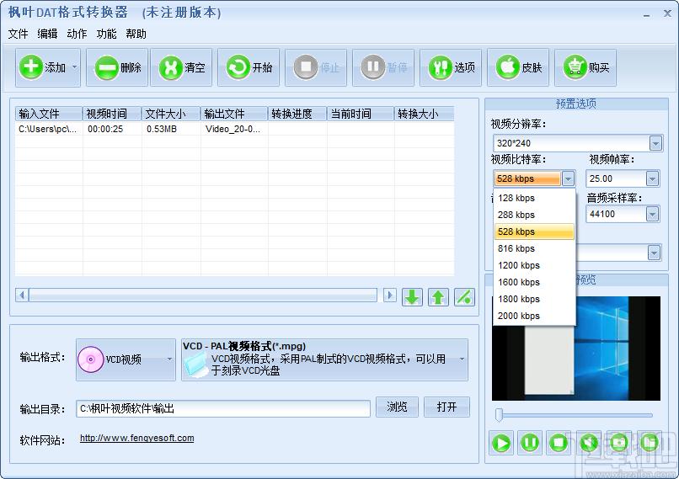This screenshot has height=479, width=679.
Task: Start conversion with the 开始 button
Action: (x=249, y=67)
